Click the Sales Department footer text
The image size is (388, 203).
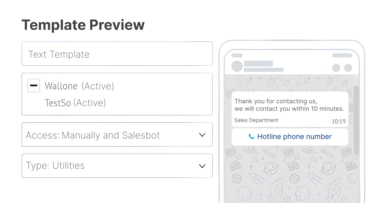(x=256, y=120)
